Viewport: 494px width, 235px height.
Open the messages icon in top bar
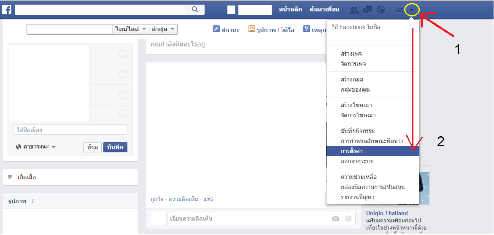tap(368, 10)
